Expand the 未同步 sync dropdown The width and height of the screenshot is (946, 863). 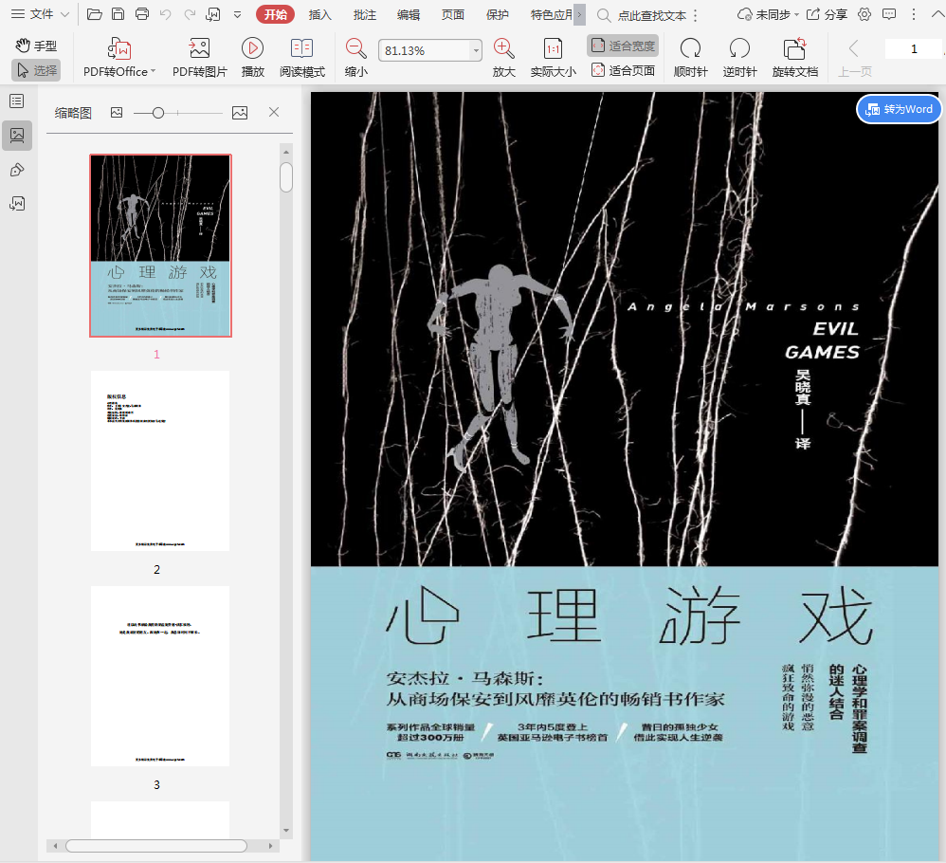click(768, 14)
